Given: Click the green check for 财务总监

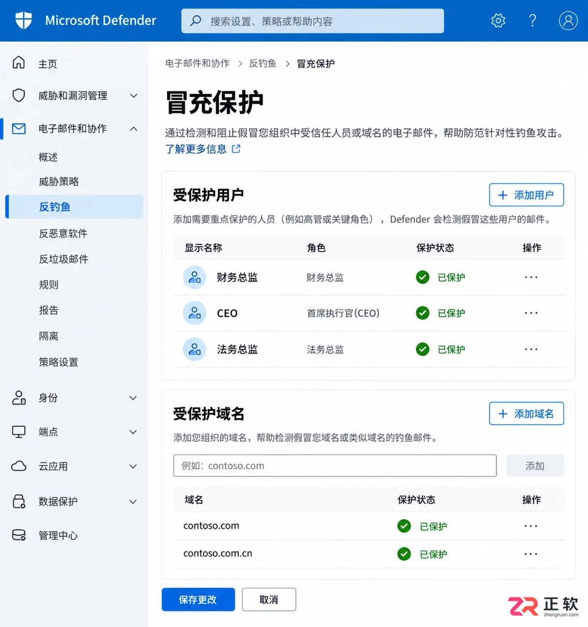Looking at the screenshot, I should [x=423, y=277].
